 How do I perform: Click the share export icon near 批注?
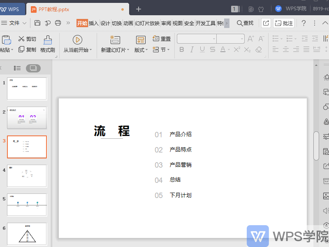[x=266, y=23]
